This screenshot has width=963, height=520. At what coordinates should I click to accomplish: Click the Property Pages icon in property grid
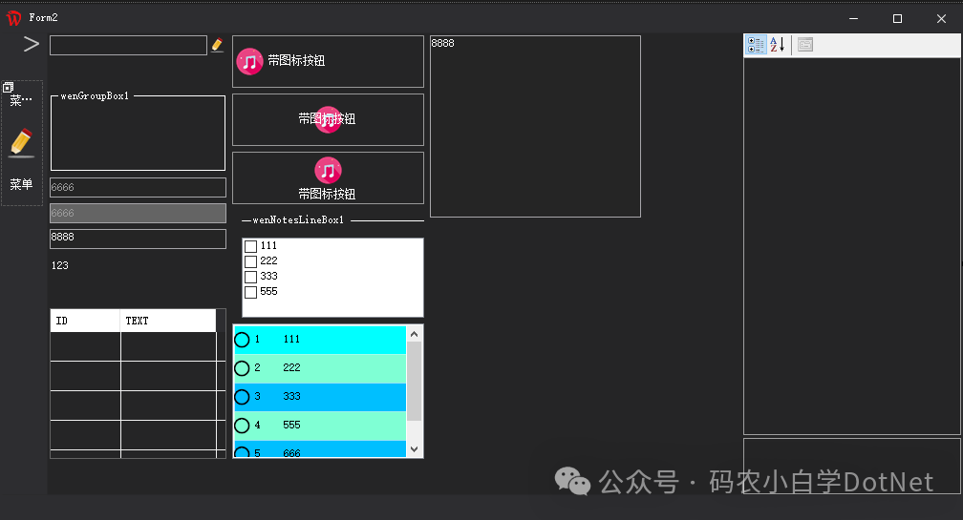pos(805,45)
